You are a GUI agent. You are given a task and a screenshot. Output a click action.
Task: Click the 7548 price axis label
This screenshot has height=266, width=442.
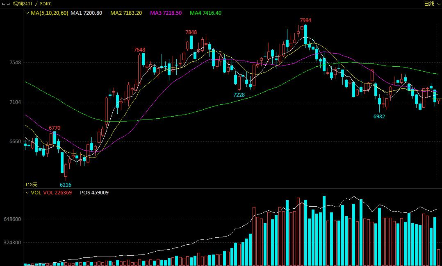[15, 63]
